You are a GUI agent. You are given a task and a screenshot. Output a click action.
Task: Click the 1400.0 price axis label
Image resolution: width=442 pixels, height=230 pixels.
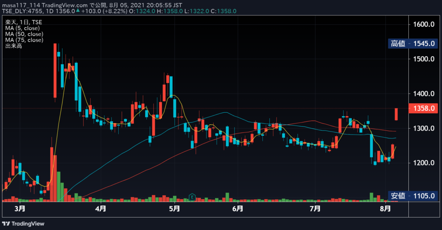coord(424,94)
